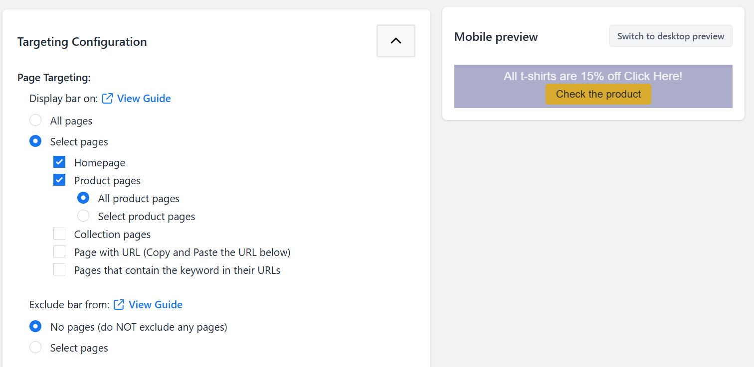This screenshot has width=754, height=367.
Task: Choose the Select product pages radio option
Action: [83, 216]
